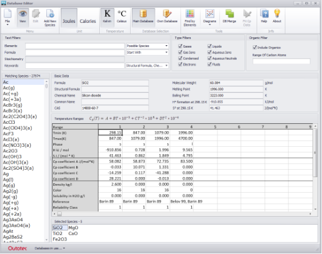
Task: Open the Start With dropdown
Action: (x=147, y=53)
